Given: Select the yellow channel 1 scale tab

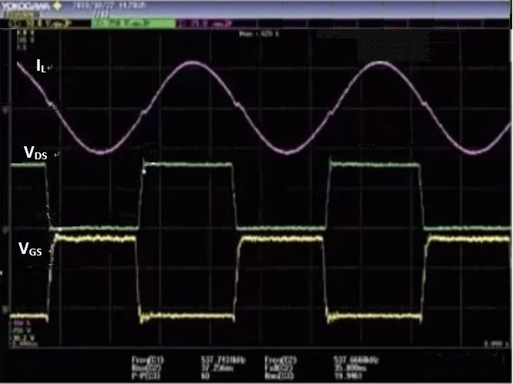Looking at the screenshot, I should pyautogui.click(x=48, y=24).
